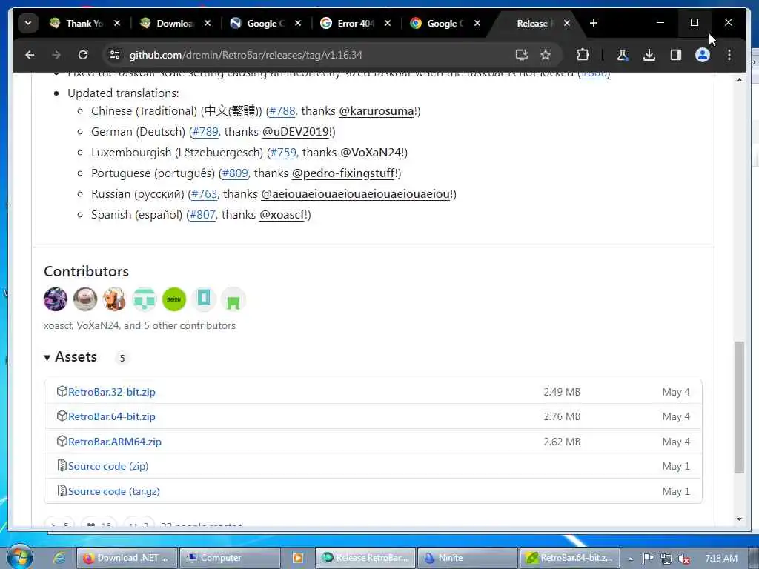
Task: Click the green aeiou contributor avatar
Action: (x=173, y=299)
